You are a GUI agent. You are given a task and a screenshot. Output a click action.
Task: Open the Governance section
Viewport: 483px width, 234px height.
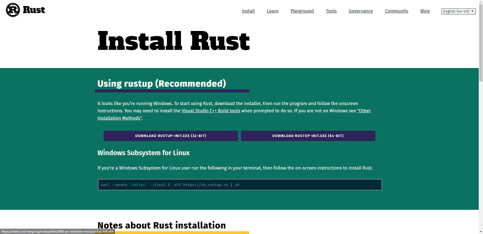coord(360,11)
